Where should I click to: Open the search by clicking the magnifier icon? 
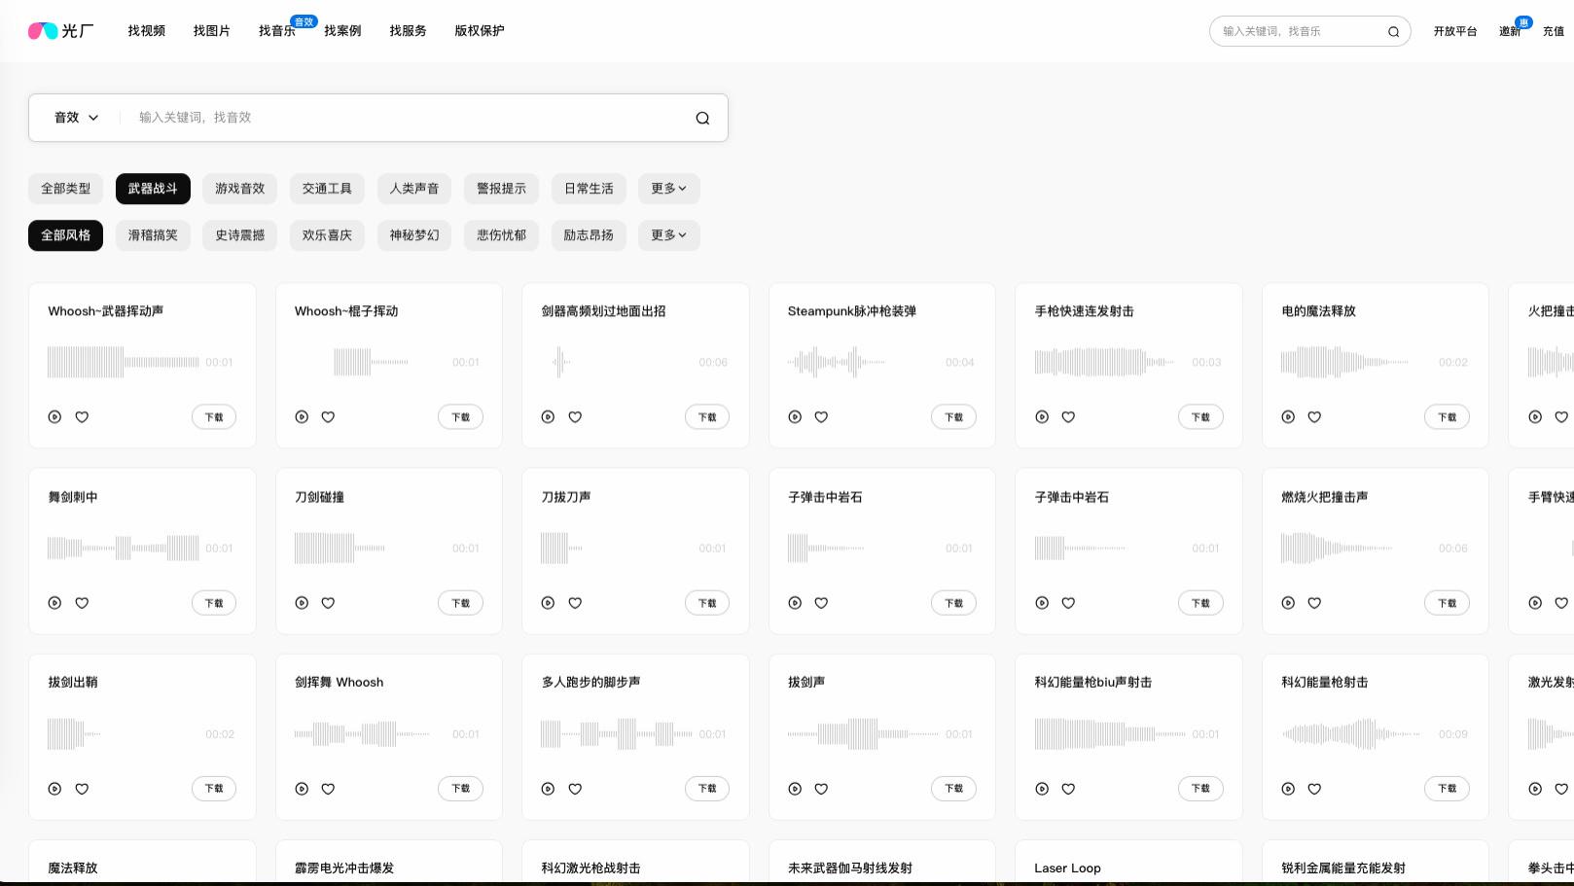click(x=702, y=118)
